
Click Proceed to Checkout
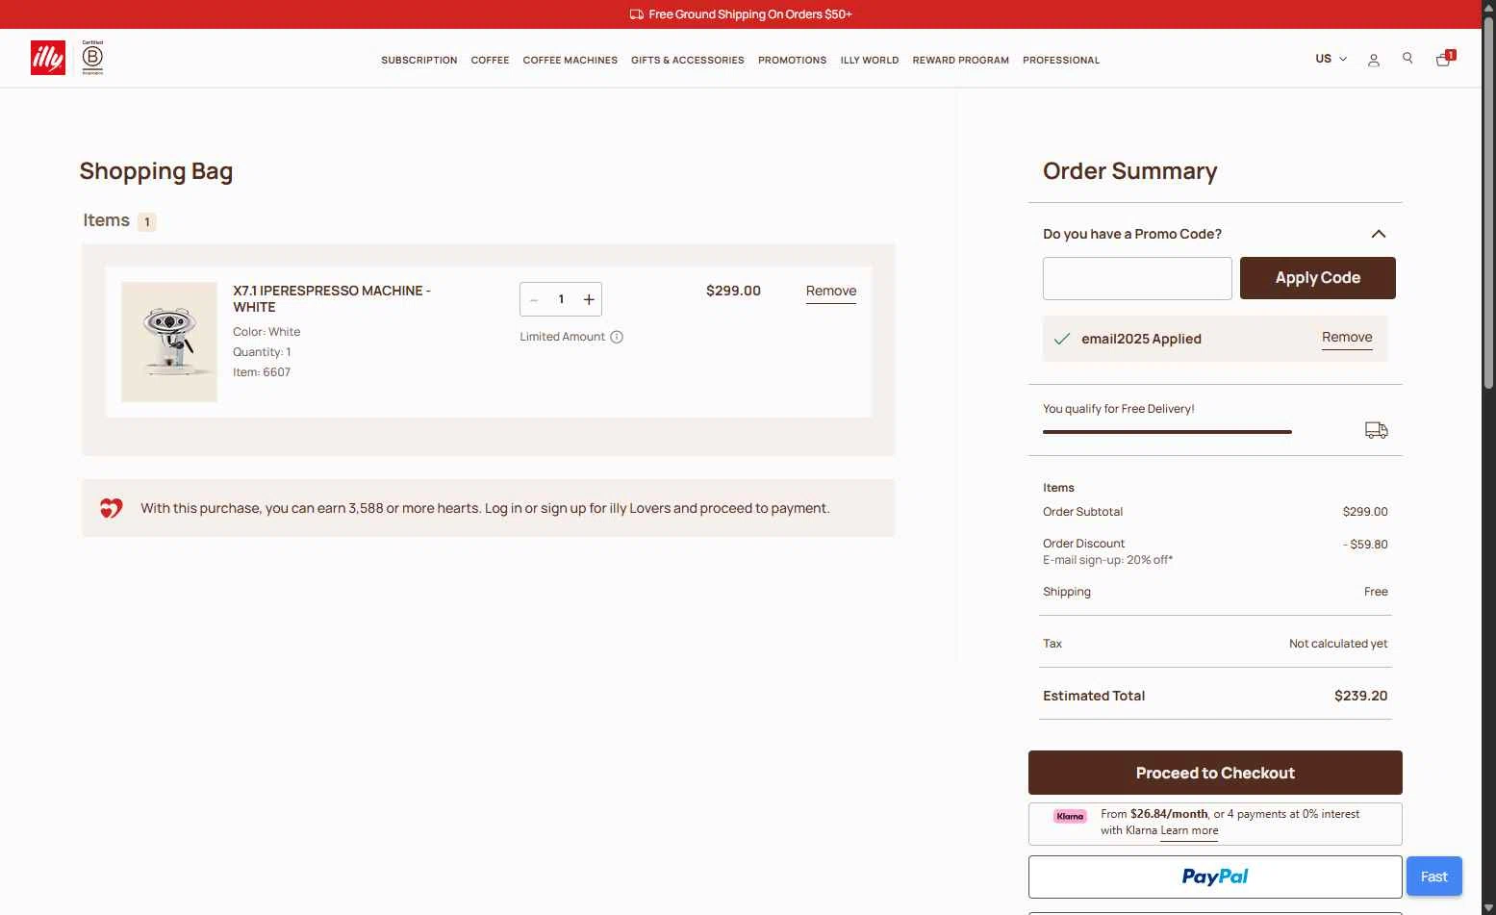pos(1215,773)
